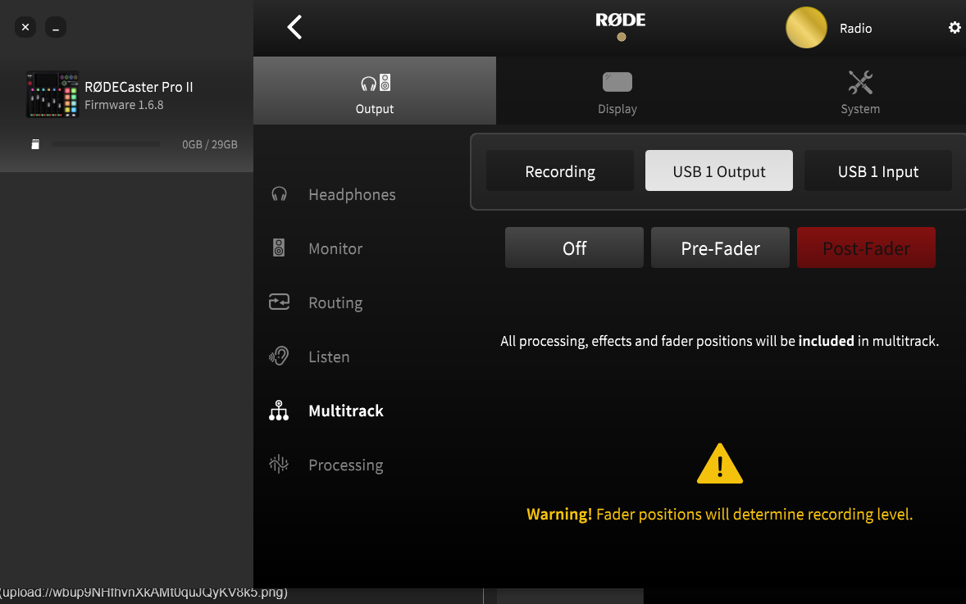Viewport: 966px width, 604px height.
Task: Select the Output tab
Action: pos(375,91)
